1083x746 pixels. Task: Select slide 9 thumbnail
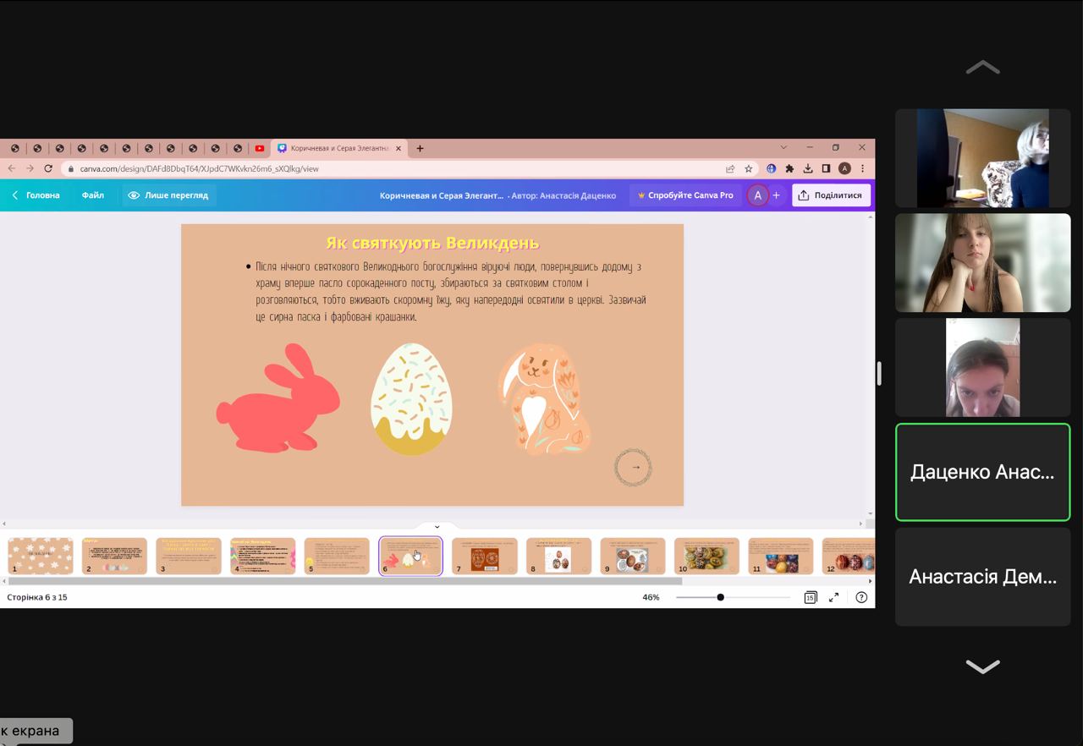tap(632, 556)
